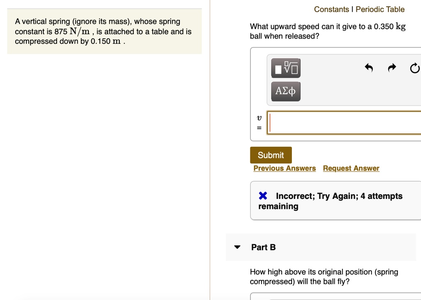
Task: Click the Incorrect; Try Again feedback box
Action: pos(335,201)
